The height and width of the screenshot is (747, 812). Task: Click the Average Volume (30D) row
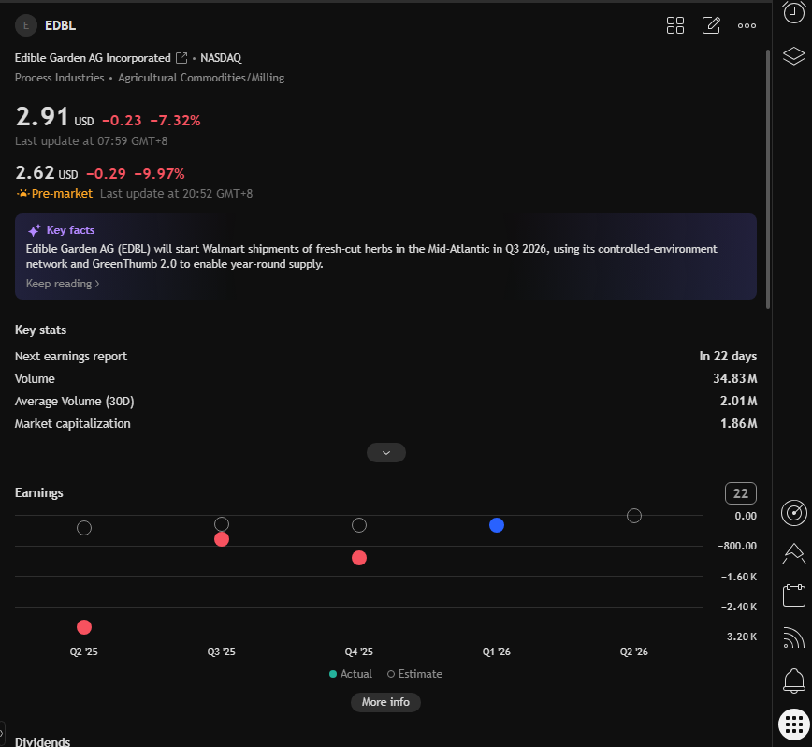pyautogui.click(x=385, y=401)
